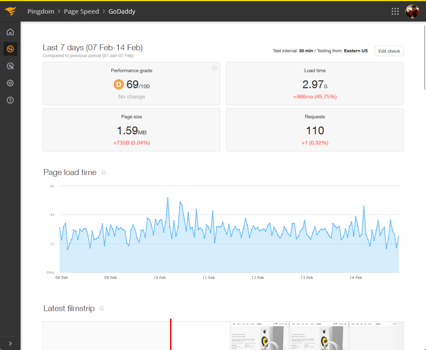Click the SolarWinds logo icon

[x=10, y=11]
